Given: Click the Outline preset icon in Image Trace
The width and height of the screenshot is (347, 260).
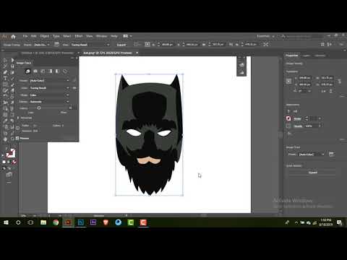Looking at the screenshot, I should [65, 71].
